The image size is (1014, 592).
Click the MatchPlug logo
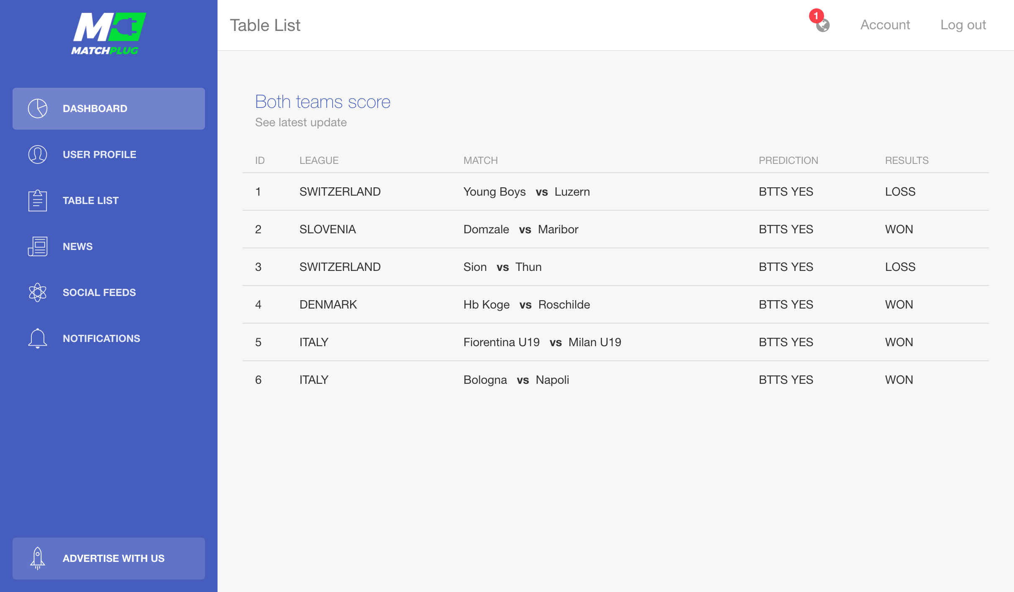(108, 33)
